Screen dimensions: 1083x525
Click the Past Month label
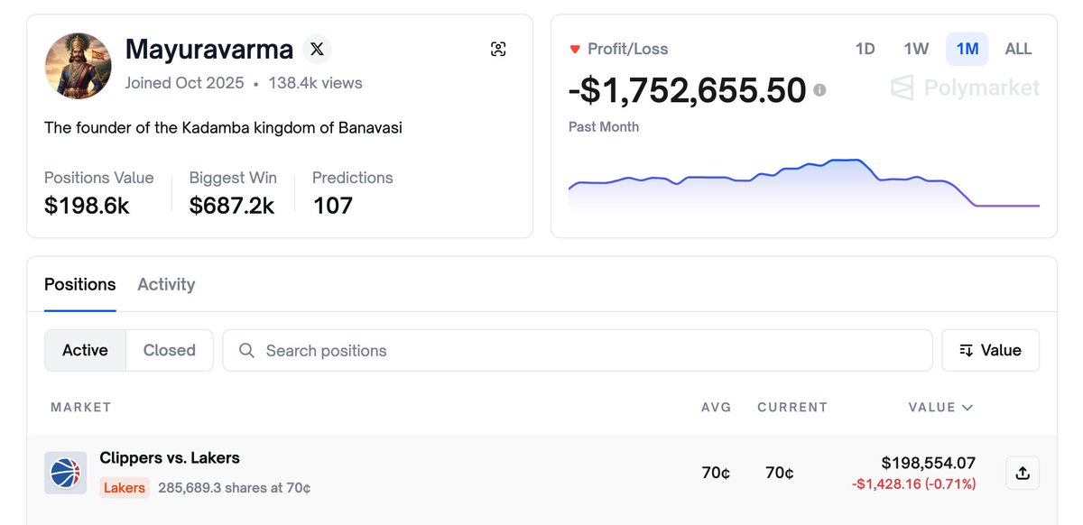tap(604, 127)
